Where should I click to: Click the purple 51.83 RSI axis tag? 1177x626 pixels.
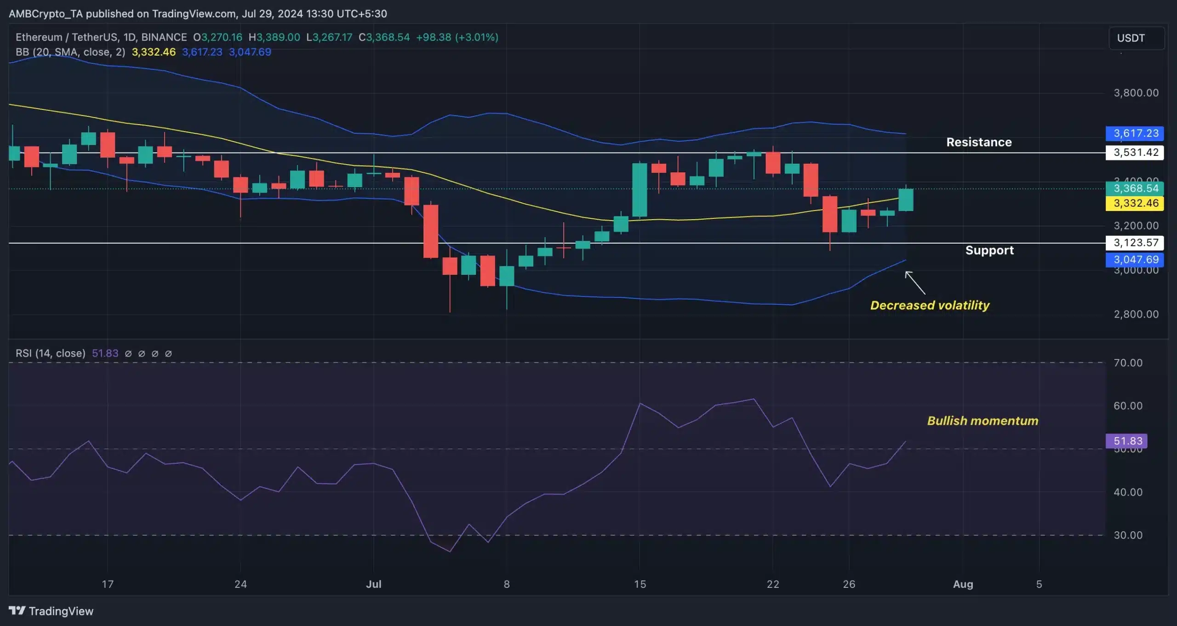1126,441
